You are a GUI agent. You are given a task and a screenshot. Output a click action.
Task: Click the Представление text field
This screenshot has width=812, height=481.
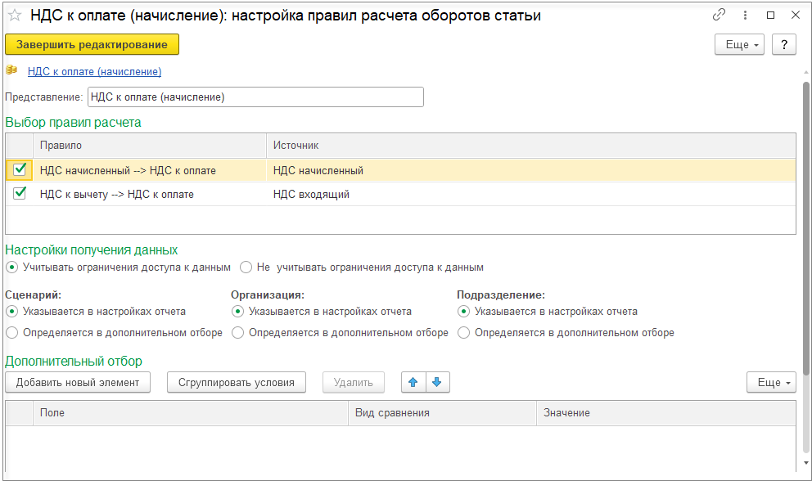pos(255,97)
